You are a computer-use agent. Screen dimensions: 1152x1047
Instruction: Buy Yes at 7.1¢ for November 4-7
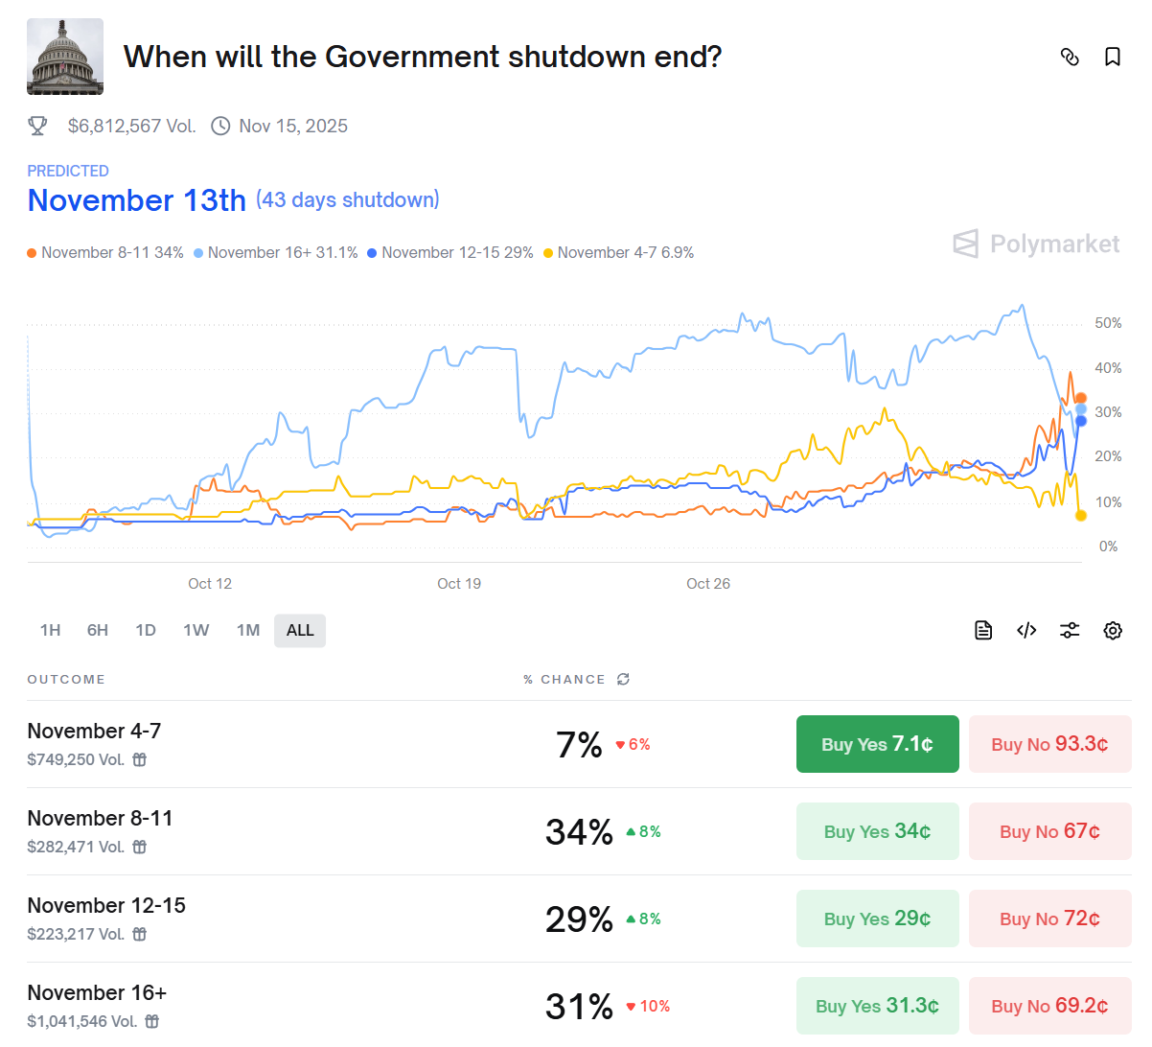pos(877,744)
